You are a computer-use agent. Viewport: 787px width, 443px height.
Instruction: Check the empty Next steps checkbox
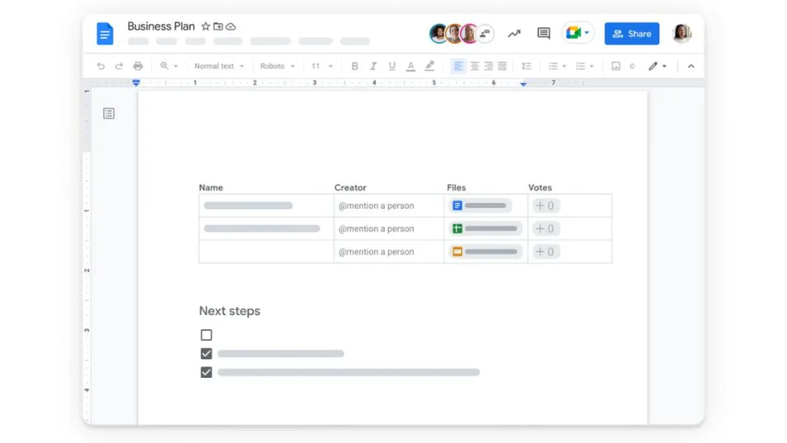(207, 335)
